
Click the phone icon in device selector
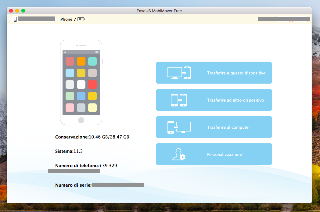(15, 19)
